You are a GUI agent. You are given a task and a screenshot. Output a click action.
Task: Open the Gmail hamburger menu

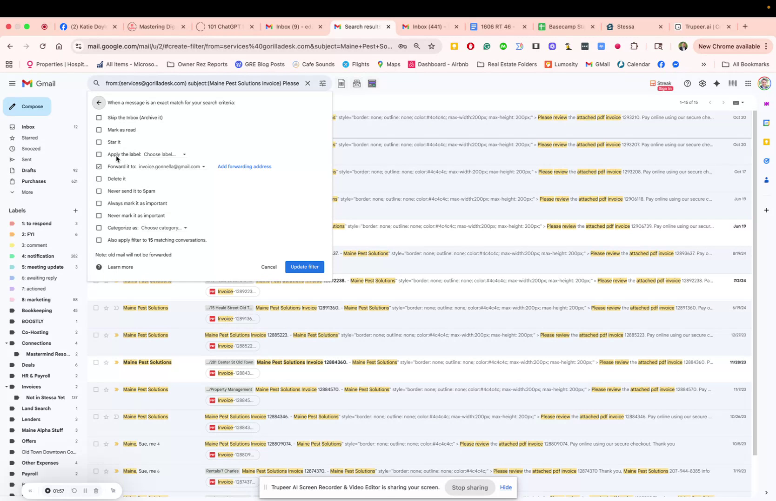12,83
